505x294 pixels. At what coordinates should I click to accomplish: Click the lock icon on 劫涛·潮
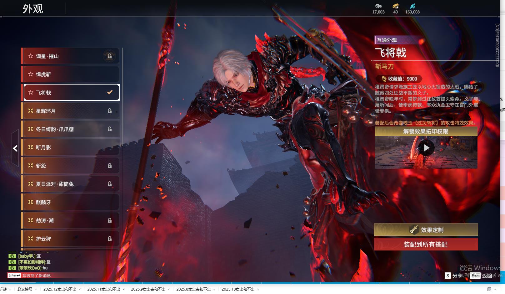(x=110, y=220)
